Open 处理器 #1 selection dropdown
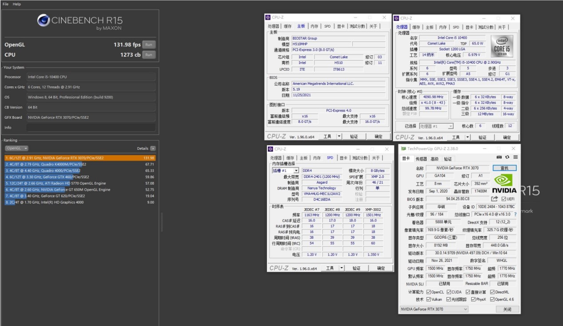 click(436, 126)
